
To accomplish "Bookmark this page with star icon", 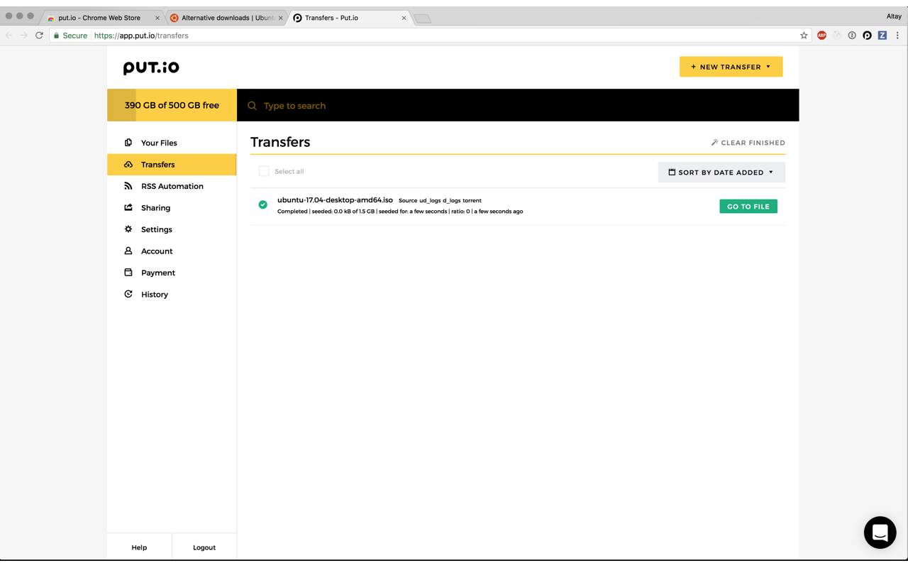I will pyautogui.click(x=804, y=35).
